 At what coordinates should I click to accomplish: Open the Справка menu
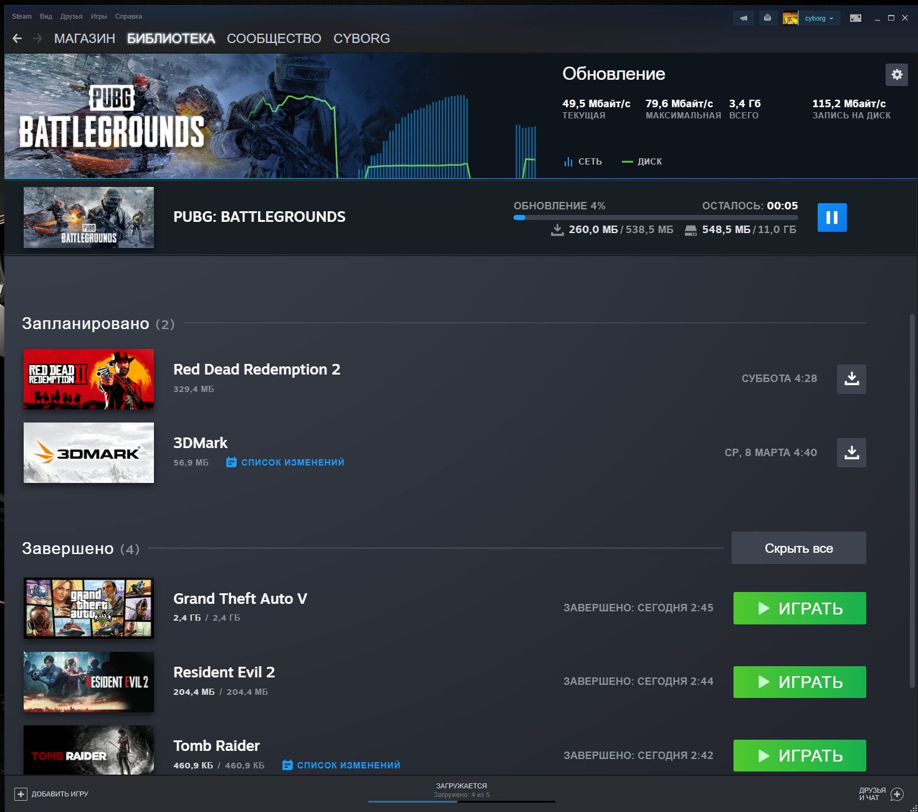coord(128,16)
